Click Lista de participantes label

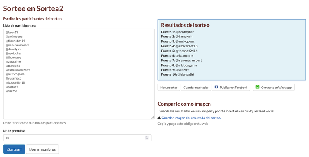click(x=19, y=26)
